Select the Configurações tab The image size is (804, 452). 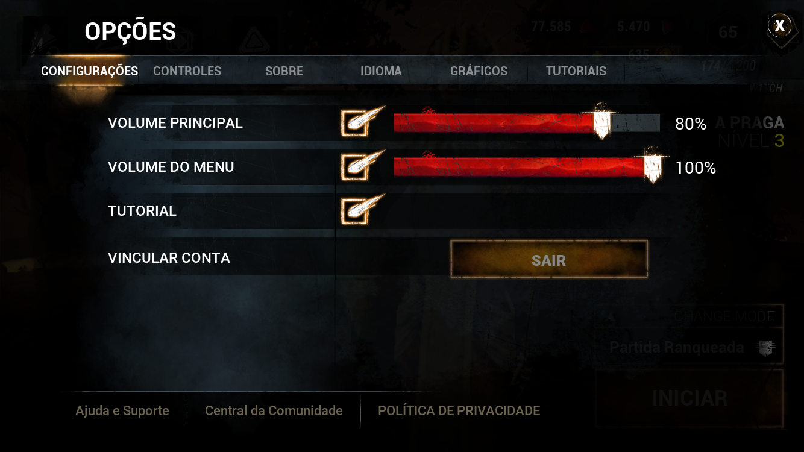click(x=89, y=71)
